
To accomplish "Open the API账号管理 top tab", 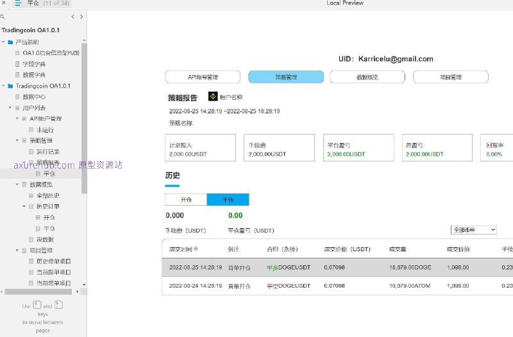I will [203, 77].
